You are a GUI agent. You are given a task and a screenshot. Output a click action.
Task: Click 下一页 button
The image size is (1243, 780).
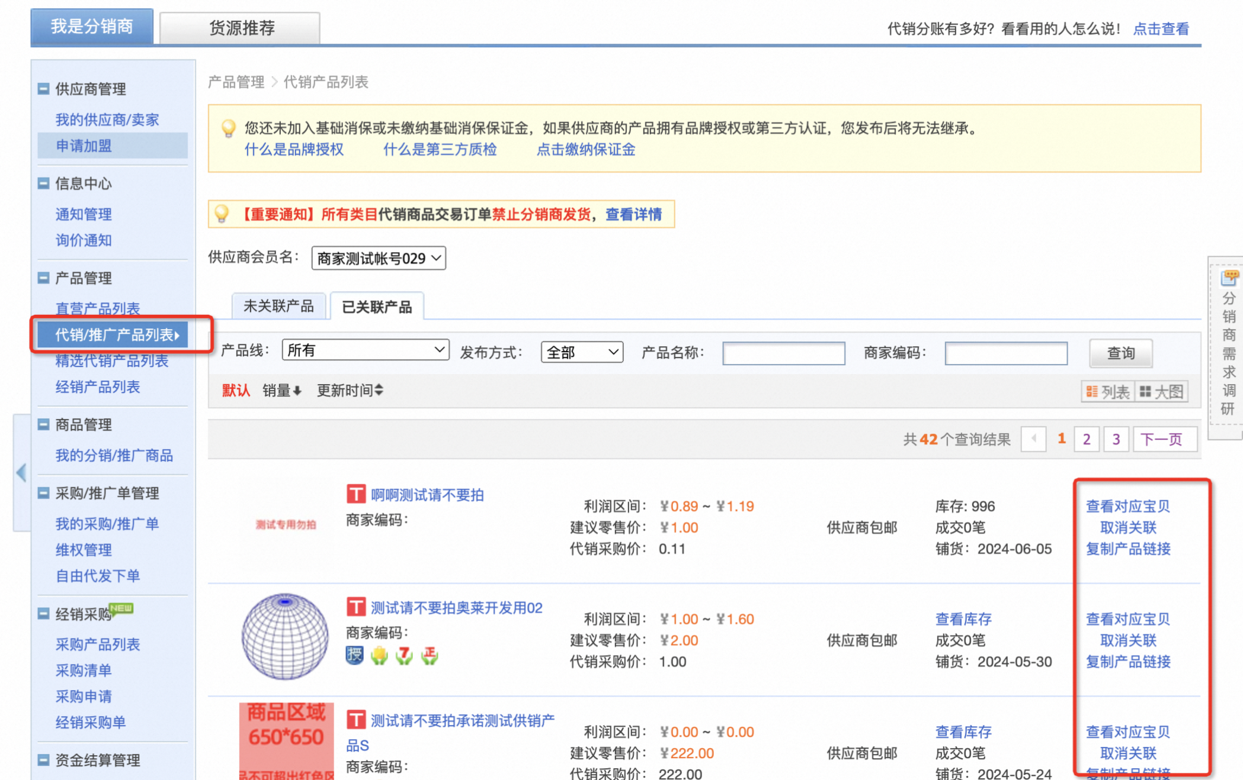pyautogui.click(x=1165, y=439)
